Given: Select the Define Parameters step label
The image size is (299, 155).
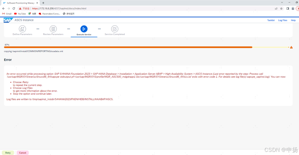Looking at the screenshot, I should click(x=22, y=34).
